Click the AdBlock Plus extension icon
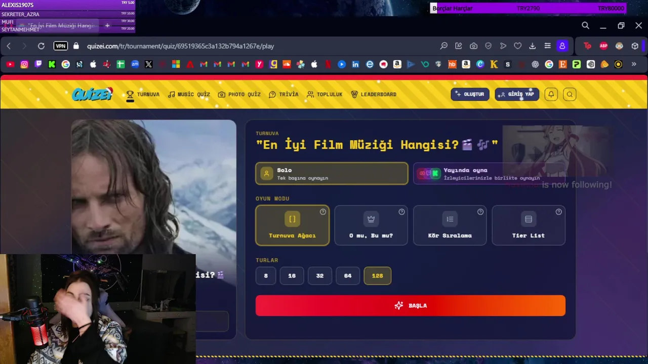 coord(603,46)
